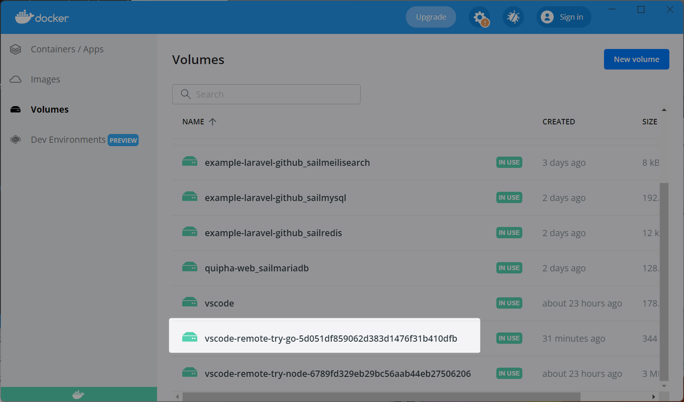The height and width of the screenshot is (402, 684).
Task: Click the scroll up arrow of volumes list
Action: [x=664, y=110]
